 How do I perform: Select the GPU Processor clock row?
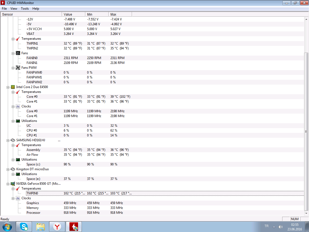click(165, 213)
